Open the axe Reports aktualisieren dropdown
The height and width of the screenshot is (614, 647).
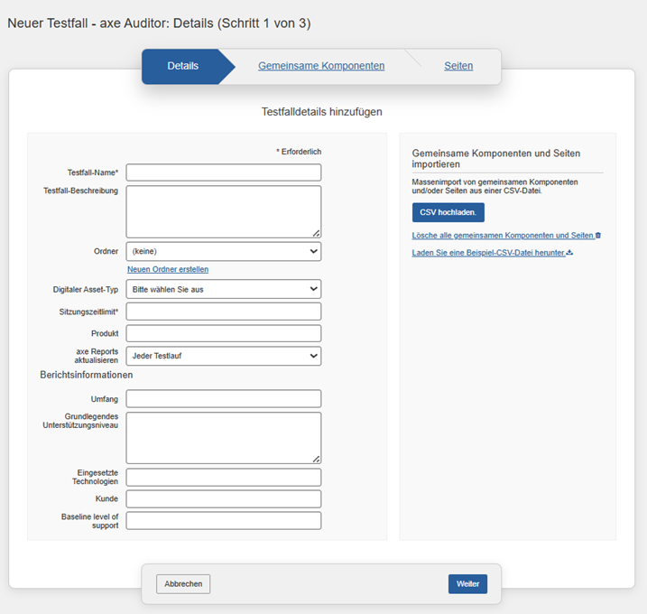pos(224,356)
